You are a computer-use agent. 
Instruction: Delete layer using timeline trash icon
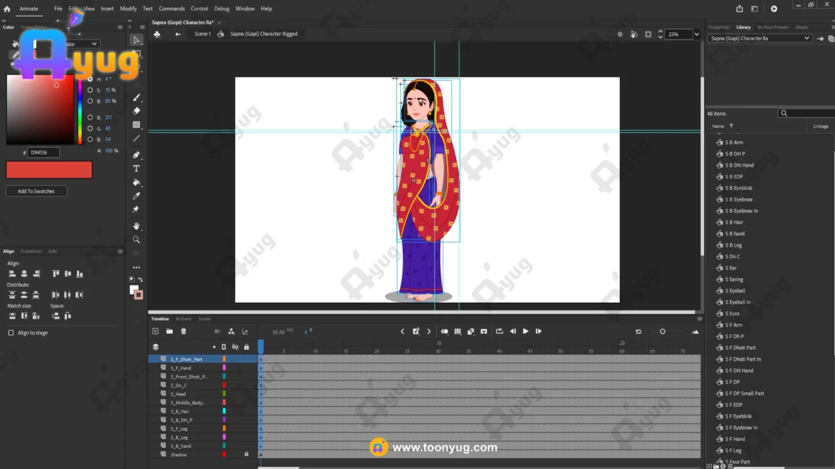(x=184, y=332)
